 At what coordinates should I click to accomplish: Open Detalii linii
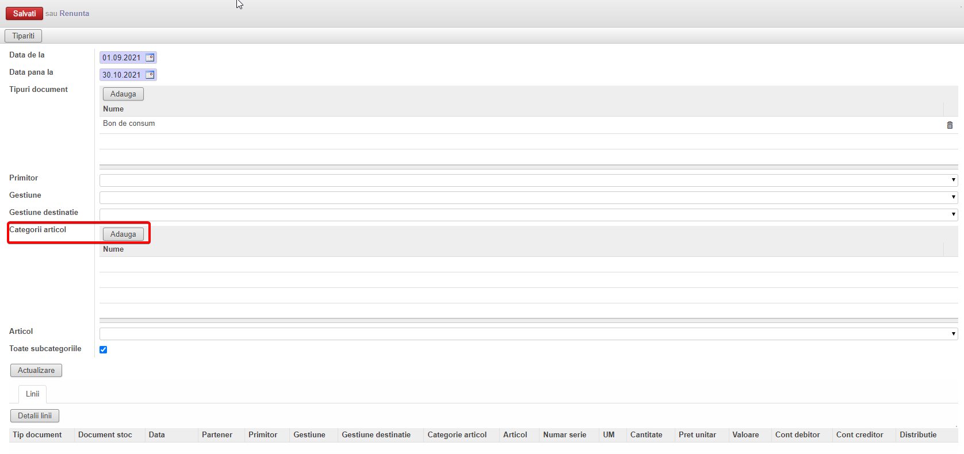pos(35,415)
